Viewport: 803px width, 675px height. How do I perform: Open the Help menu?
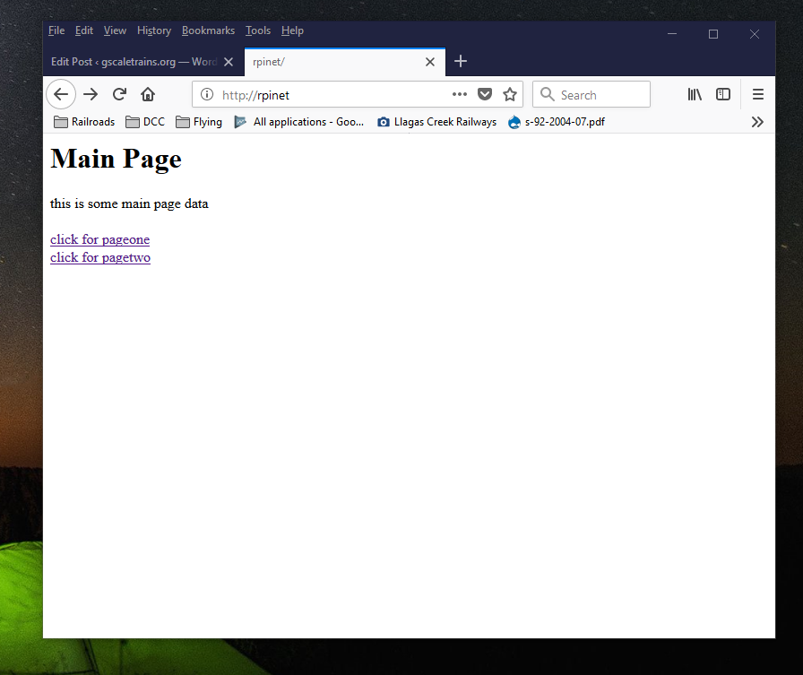click(x=292, y=30)
